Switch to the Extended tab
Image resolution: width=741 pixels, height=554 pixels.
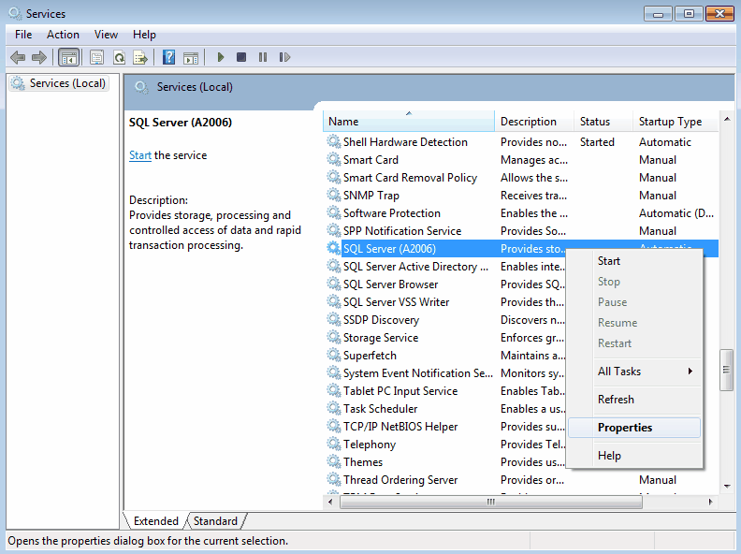point(156,521)
